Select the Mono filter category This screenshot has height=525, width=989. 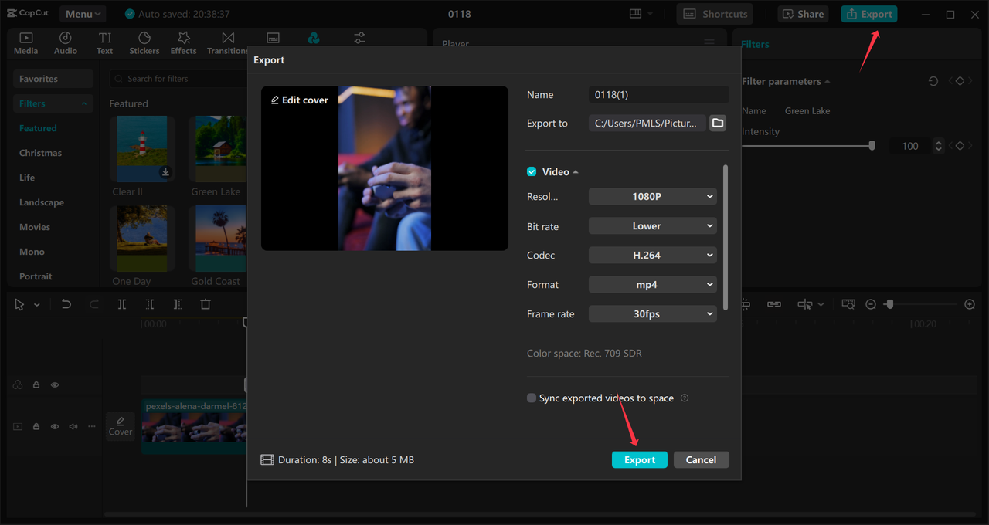point(32,252)
